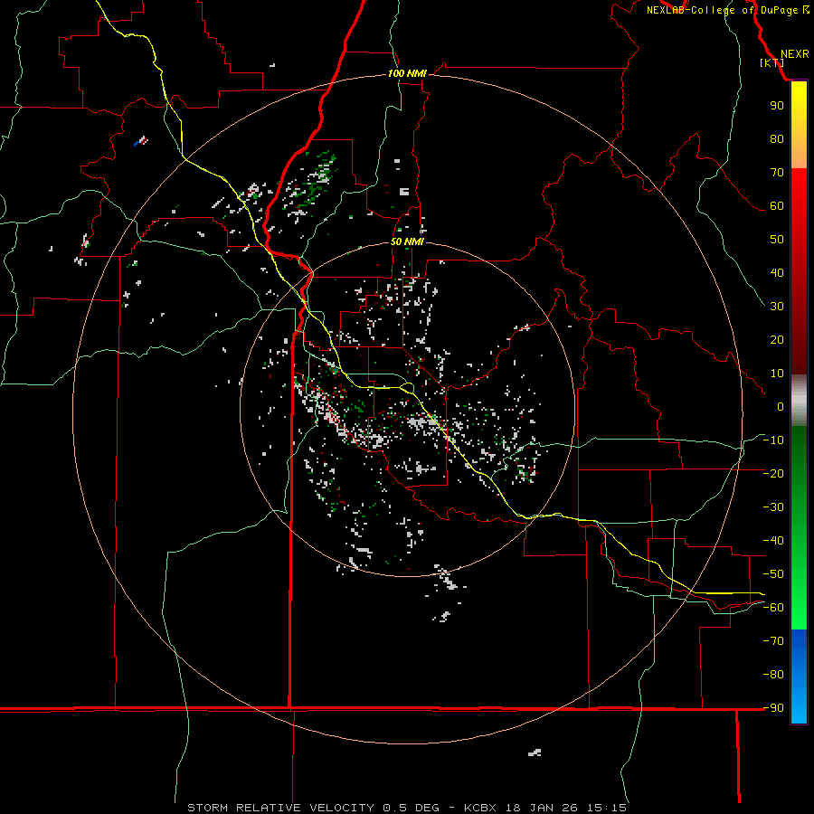Click the KCBX radar station identifier
Image resolution: width=814 pixels, height=814 pixels.
[480, 808]
